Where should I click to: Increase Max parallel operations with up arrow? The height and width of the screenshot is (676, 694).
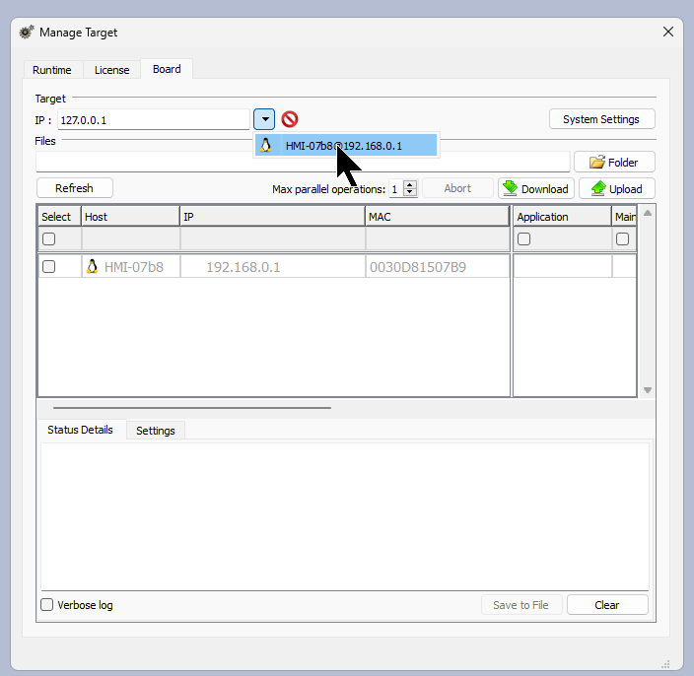pyautogui.click(x=410, y=185)
